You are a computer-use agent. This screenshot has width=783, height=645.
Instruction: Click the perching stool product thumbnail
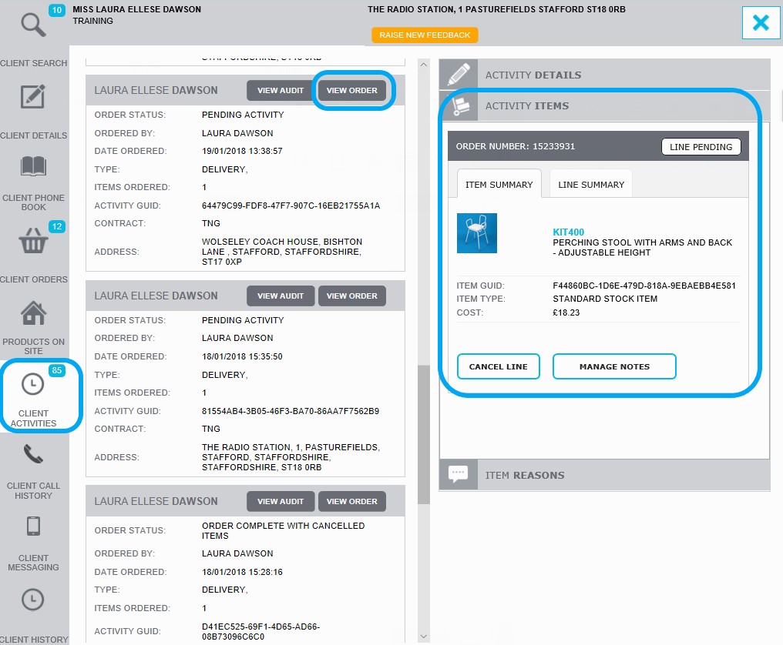(x=477, y=233)
